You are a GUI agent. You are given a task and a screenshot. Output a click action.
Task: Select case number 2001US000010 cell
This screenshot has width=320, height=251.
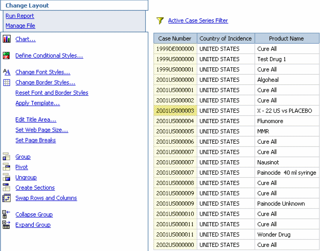pos(175,214)
